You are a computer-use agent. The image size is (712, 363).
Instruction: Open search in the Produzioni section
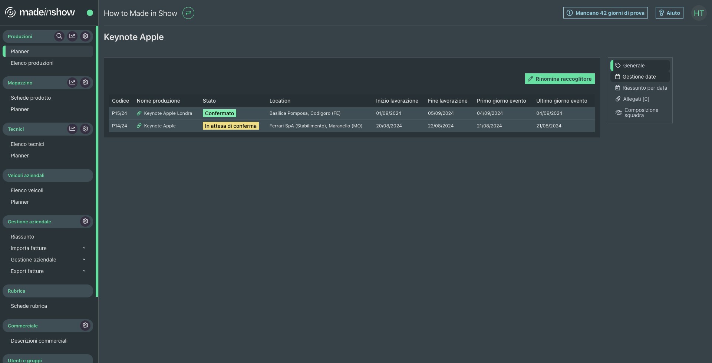pos(59,36)
